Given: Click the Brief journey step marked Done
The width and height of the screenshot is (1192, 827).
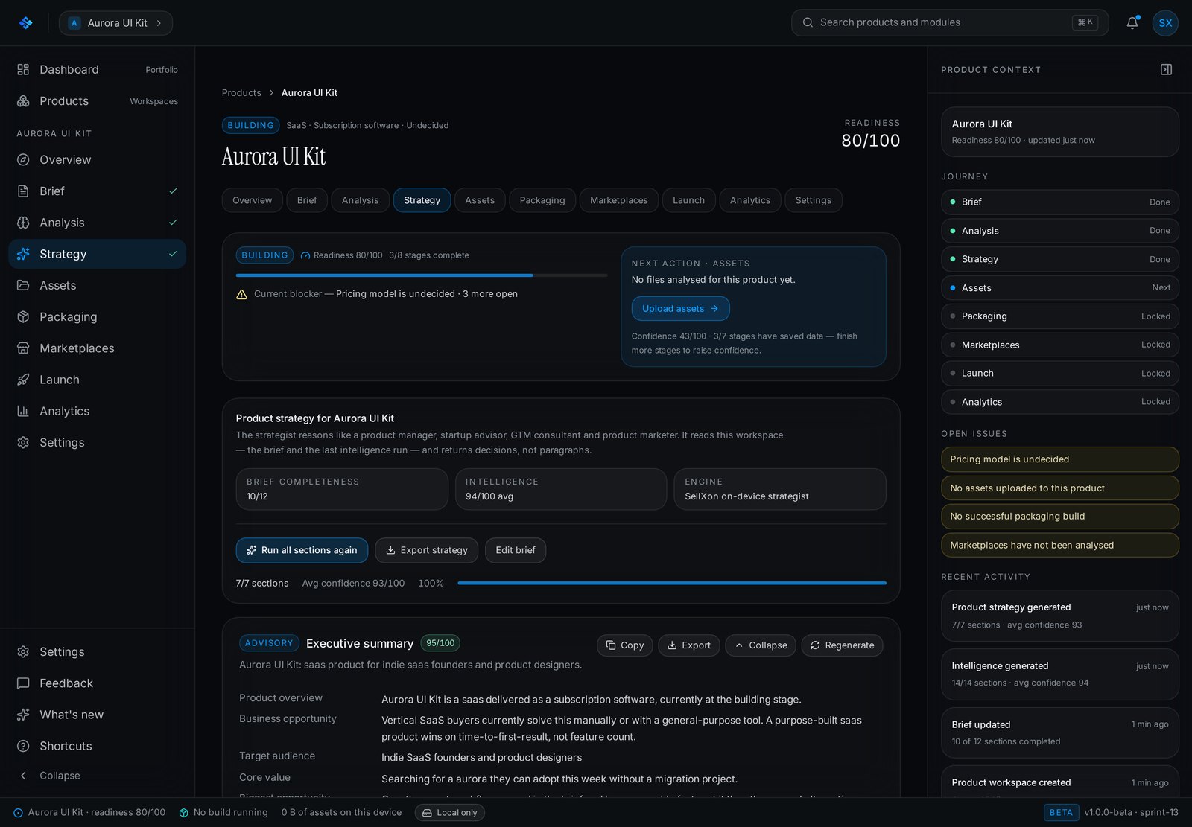Looking at the screenshot, I should coord(1059,202).
